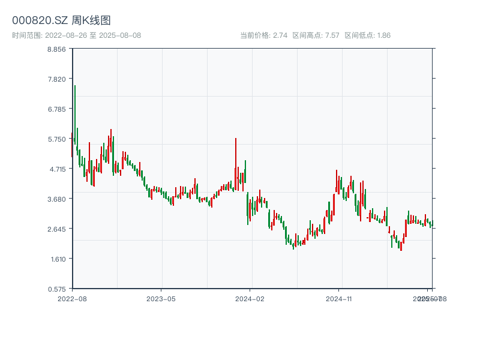Click y-axis value 7.820
480x360 pixels.
56,79
